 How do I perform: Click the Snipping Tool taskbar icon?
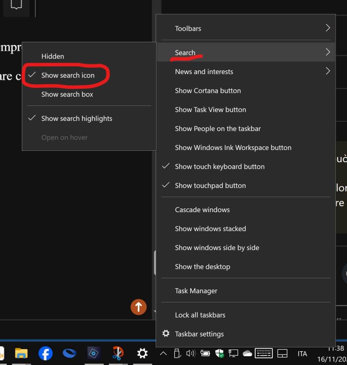pos(117,353)
